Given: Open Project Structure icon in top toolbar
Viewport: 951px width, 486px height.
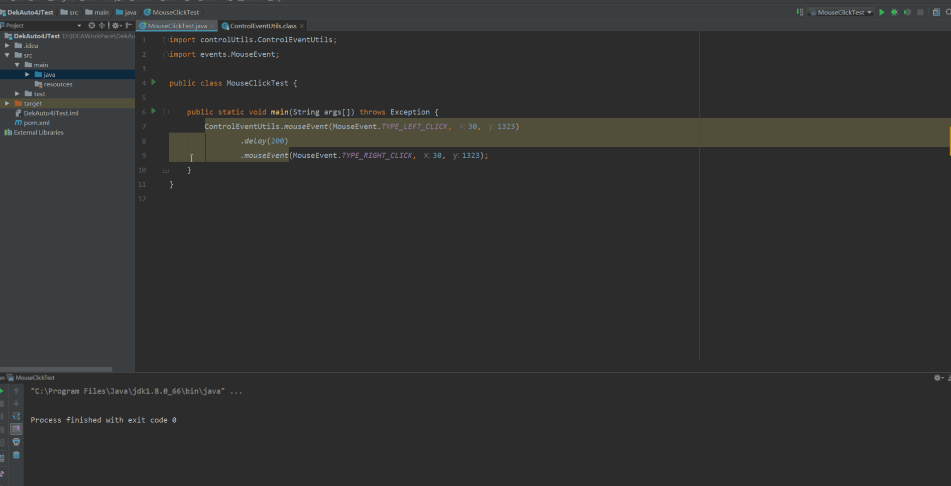Looking at the screenshot, I should (936, 12).
